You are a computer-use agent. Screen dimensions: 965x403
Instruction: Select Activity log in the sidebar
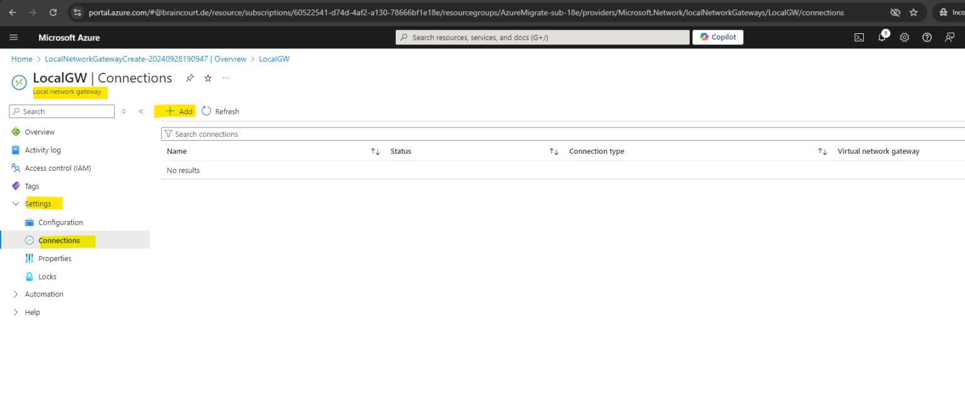click(x=43, y=149)
